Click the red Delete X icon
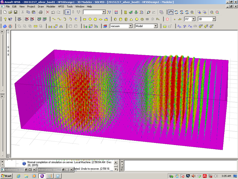Screen dimensions: 238x179 pos(48,12)
